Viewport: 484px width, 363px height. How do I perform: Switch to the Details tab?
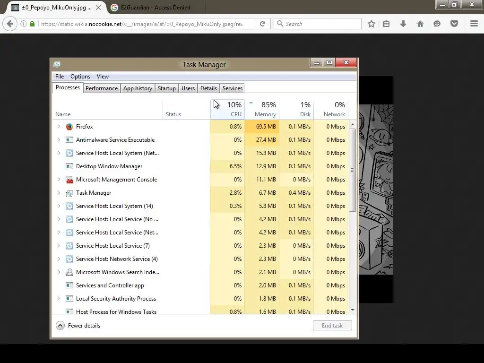(208, 88)
